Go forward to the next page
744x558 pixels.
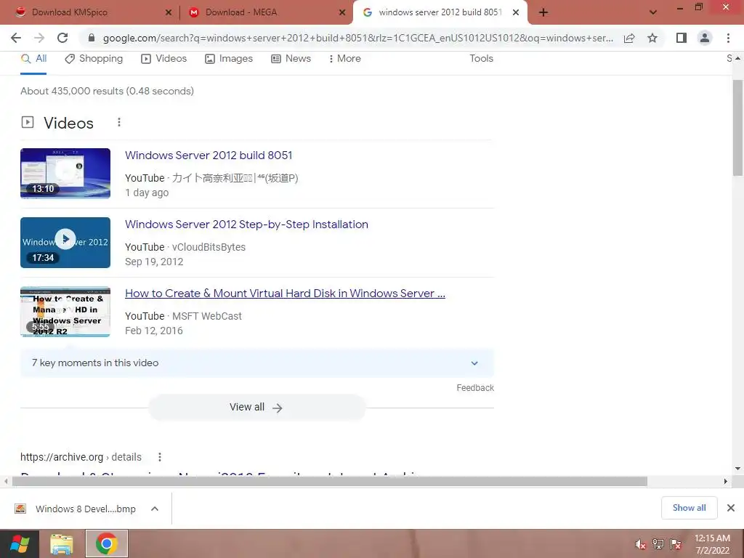pos(39,38)
